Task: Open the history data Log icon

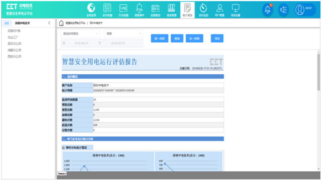Action: pyautogui.click(x=123, y=9)
